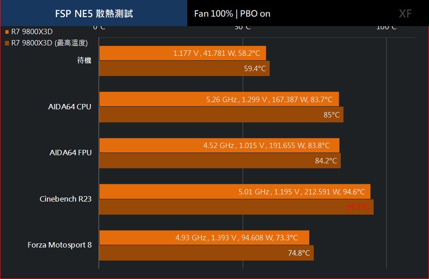Click the Forza Motosport 8 74.8°C max bar
Viewport: 429px width, 279px height.
pyautogui.click(x=206, y=253)
